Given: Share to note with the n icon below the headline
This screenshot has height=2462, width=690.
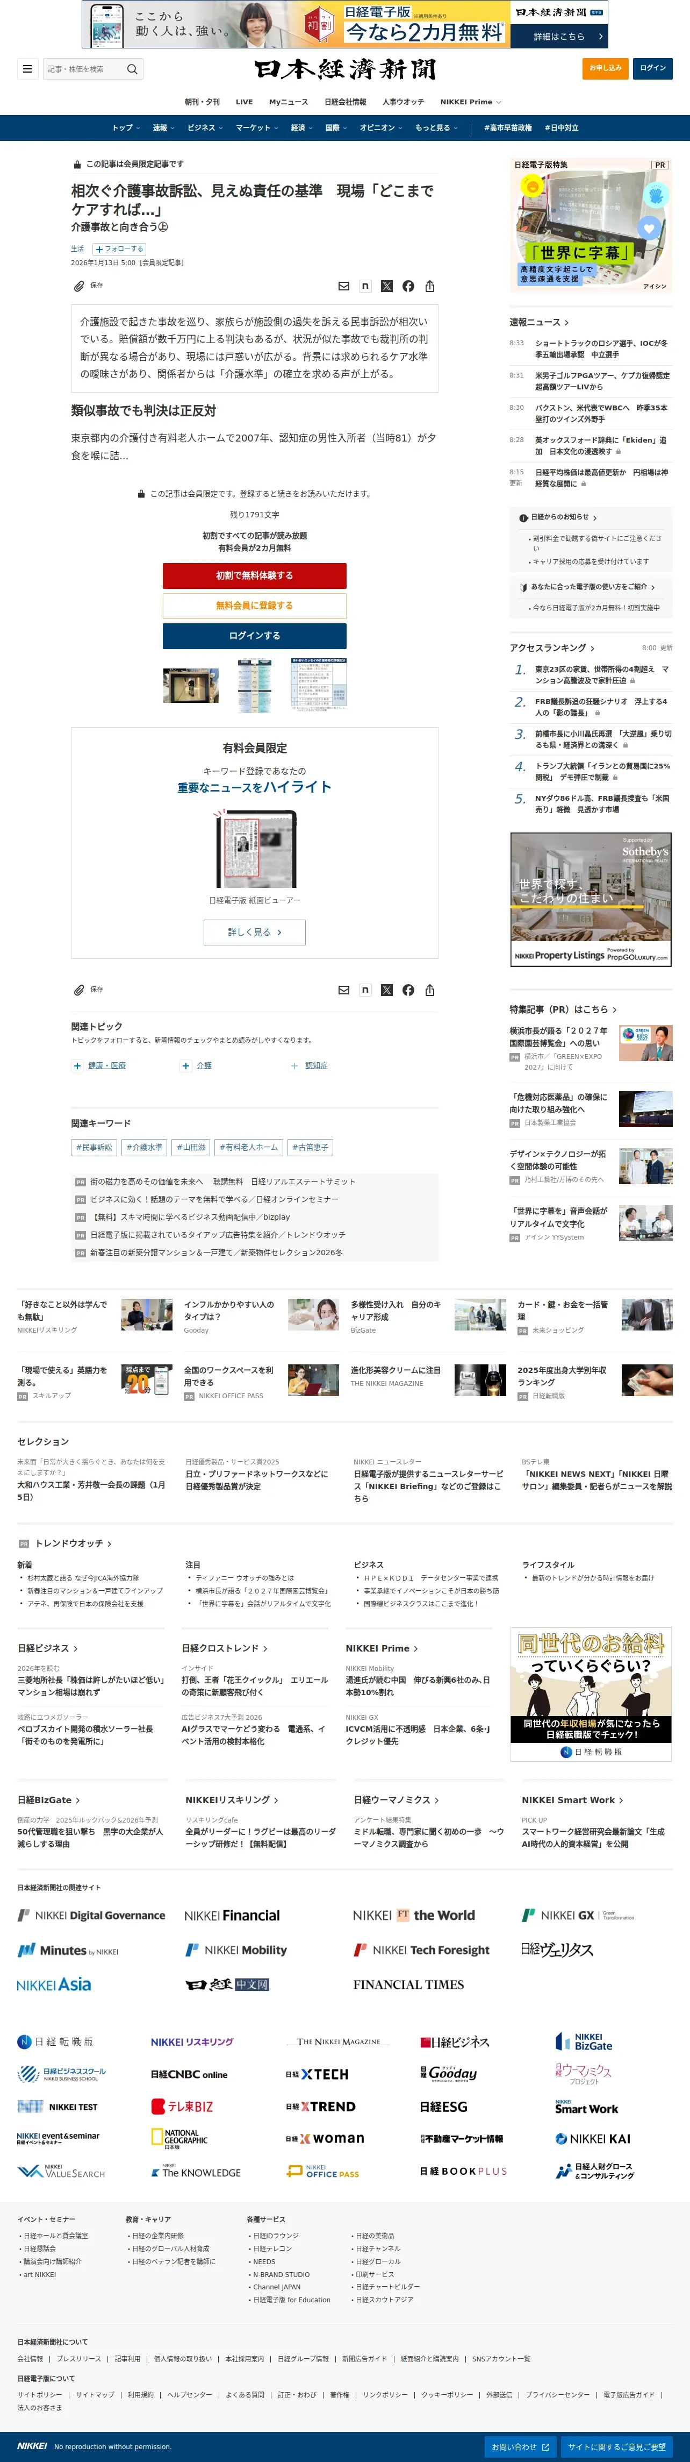Looking at the screenshot, I should pyautogui.click(x=365, y=286).
